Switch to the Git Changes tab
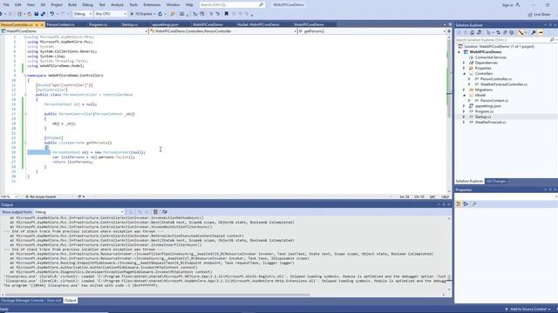This screenshot has height=313, width=558. coord(496,182)
